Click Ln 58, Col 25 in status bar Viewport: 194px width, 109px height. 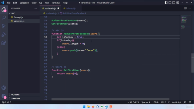(x=132, y=102)
